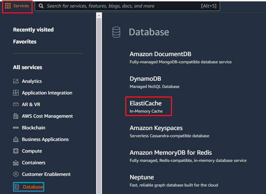Open the Neptune graph database link
This screenshot has width=266, height=194.
pos(142,177)
